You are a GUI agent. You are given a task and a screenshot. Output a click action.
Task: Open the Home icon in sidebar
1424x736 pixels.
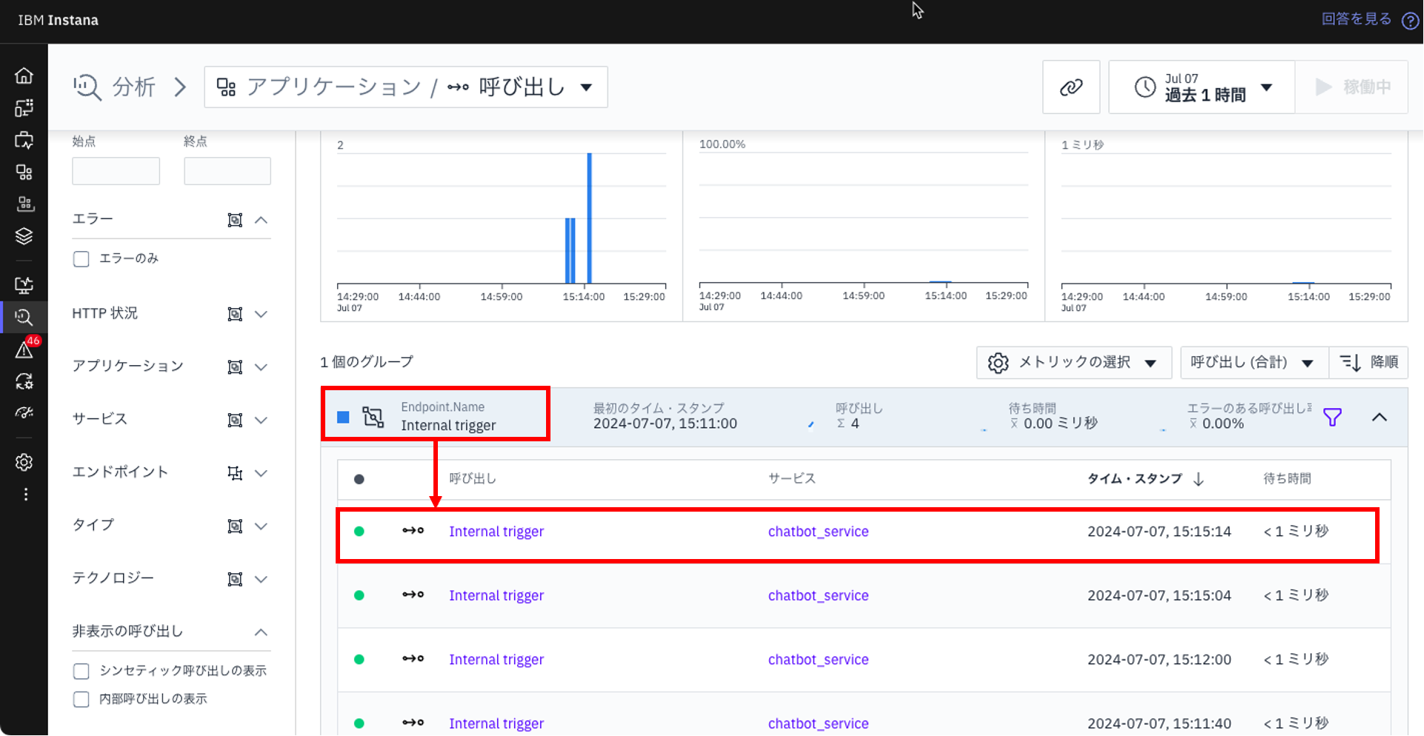point(24,76)
